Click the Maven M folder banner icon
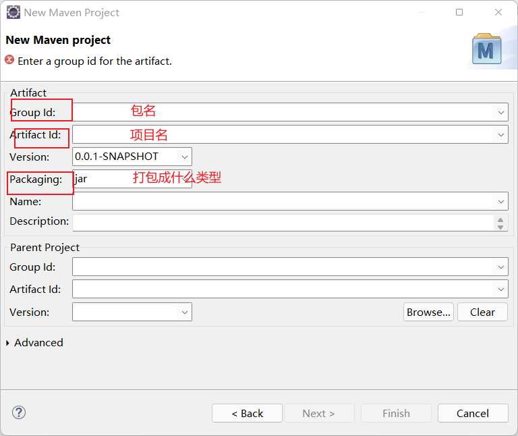The height and width of the screenshot is (436, 518). click(x=486, y=49)
